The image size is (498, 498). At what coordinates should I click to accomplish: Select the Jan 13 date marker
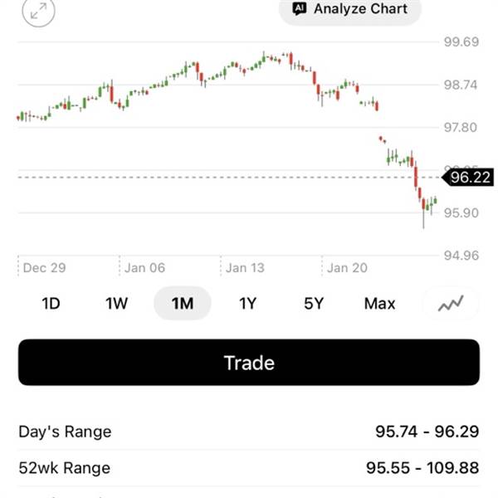[245, 268]
